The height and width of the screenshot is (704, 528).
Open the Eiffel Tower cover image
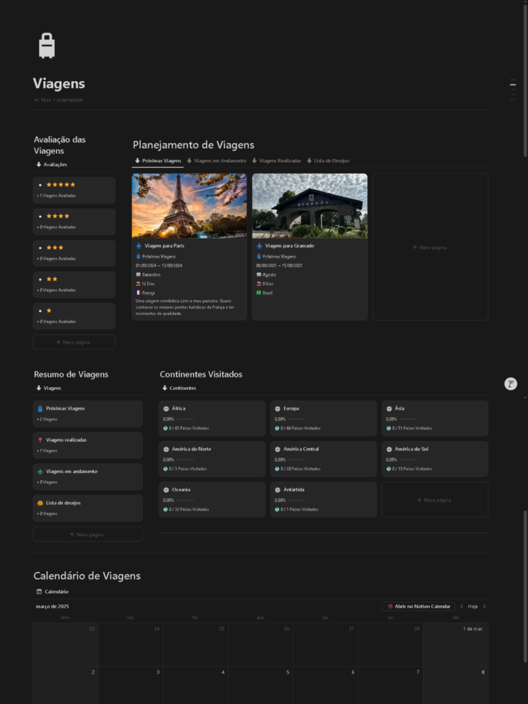189,206
